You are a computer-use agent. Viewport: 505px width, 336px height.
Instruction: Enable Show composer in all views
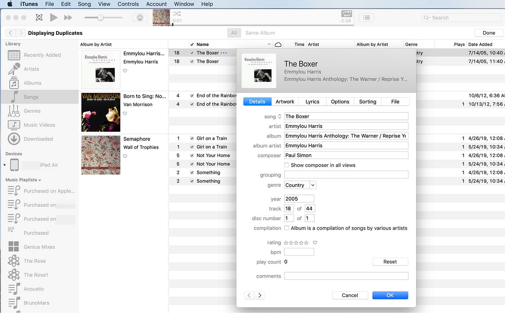click(x=287, y=165)
